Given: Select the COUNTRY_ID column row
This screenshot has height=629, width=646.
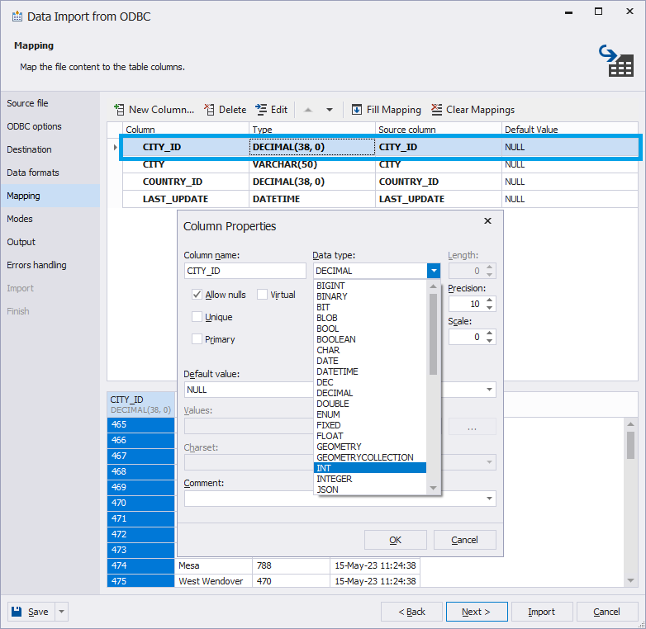Looking at the screenshot, I should 380,182.
